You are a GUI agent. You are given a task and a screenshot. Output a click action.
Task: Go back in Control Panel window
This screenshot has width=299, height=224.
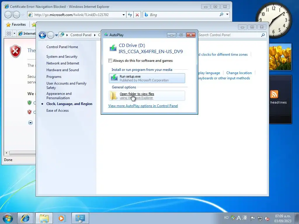(x=42, y=35)
